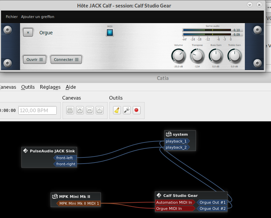The height and width of the screenshot is (218, 271).
Task: Toggle the Connecter button for Orgue
Action: click(66, 60)
